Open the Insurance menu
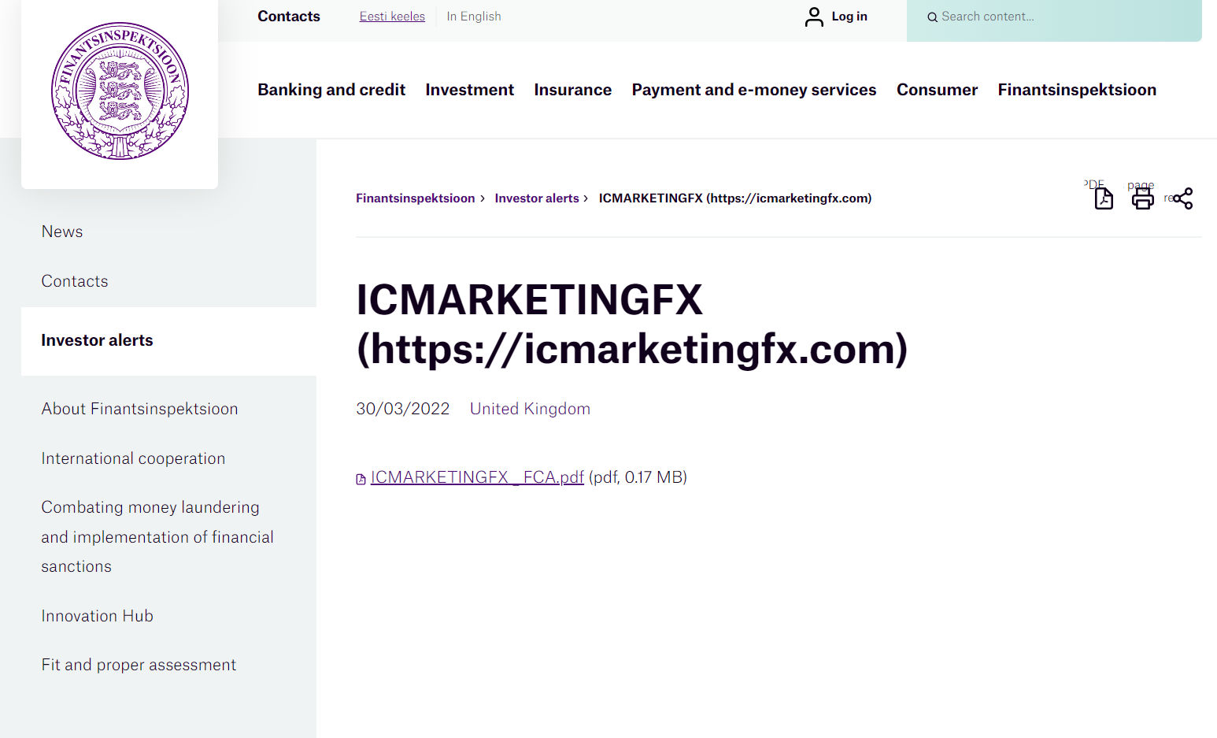Image resolution: width=1217 pixels, height=738 pixels. click(572, 90)
